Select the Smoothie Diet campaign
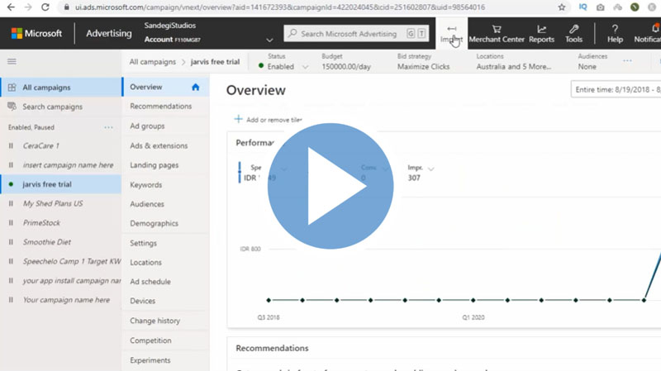Screen dimensions: 661x371 pos(47,242)
